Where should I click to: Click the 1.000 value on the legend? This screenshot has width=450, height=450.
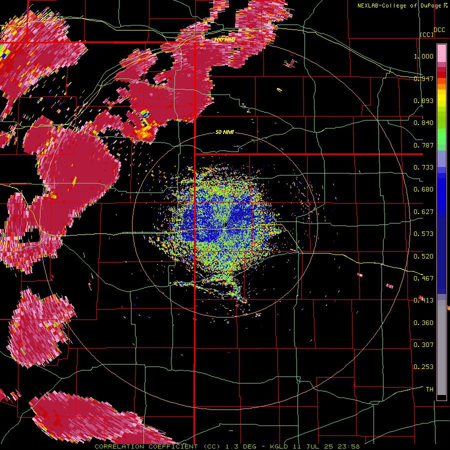(x=423, y=56)
